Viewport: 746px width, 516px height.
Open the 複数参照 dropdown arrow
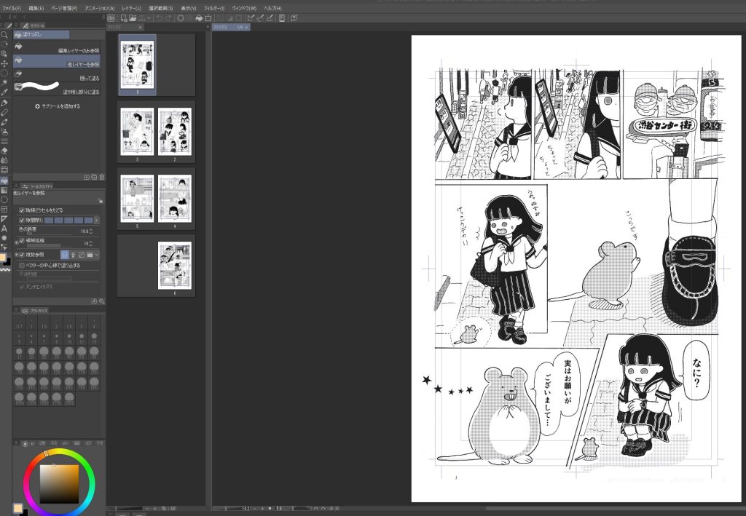[97, 255]
